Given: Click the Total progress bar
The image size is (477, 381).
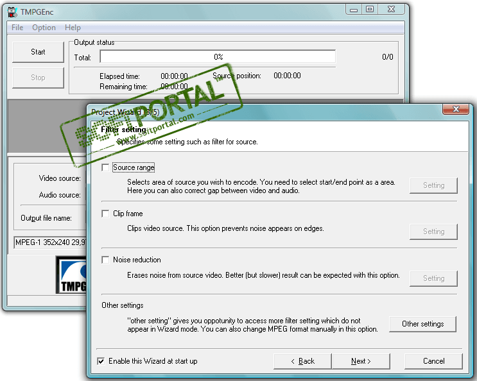Looking at the screenshot, I should click(218, 57).
